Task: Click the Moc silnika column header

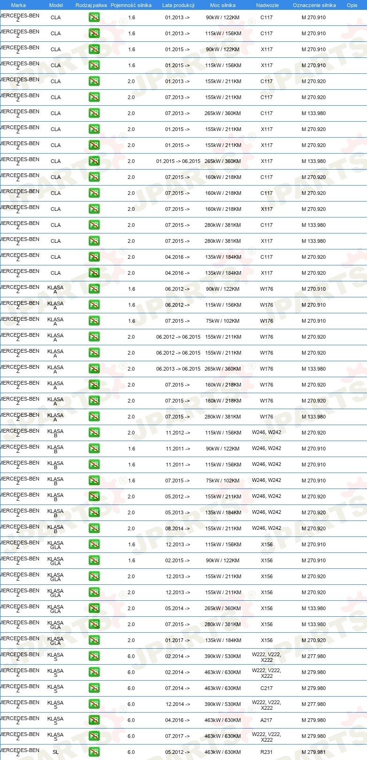Action: pos(223,5)
